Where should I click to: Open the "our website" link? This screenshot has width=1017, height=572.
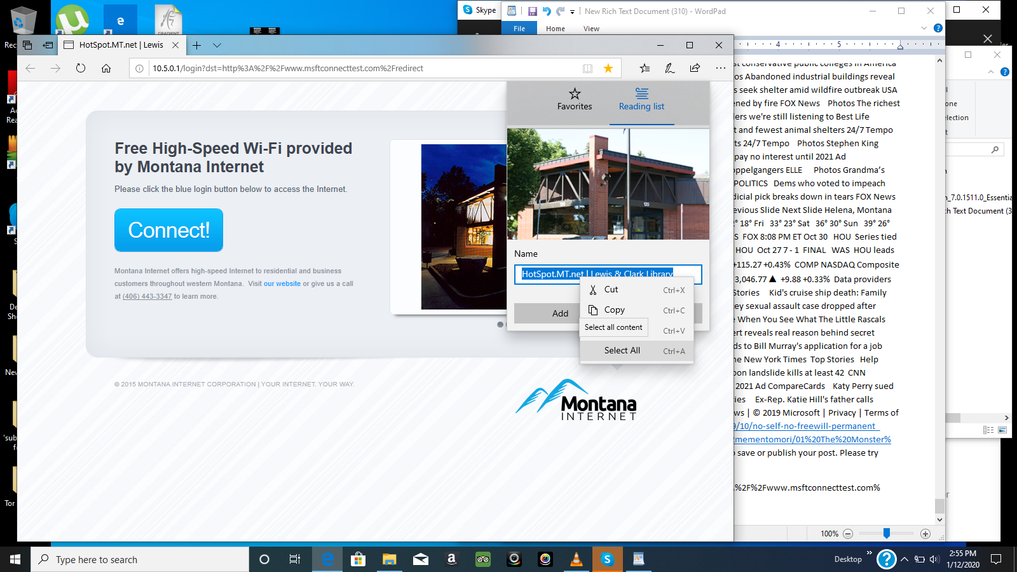click(282, 283)
